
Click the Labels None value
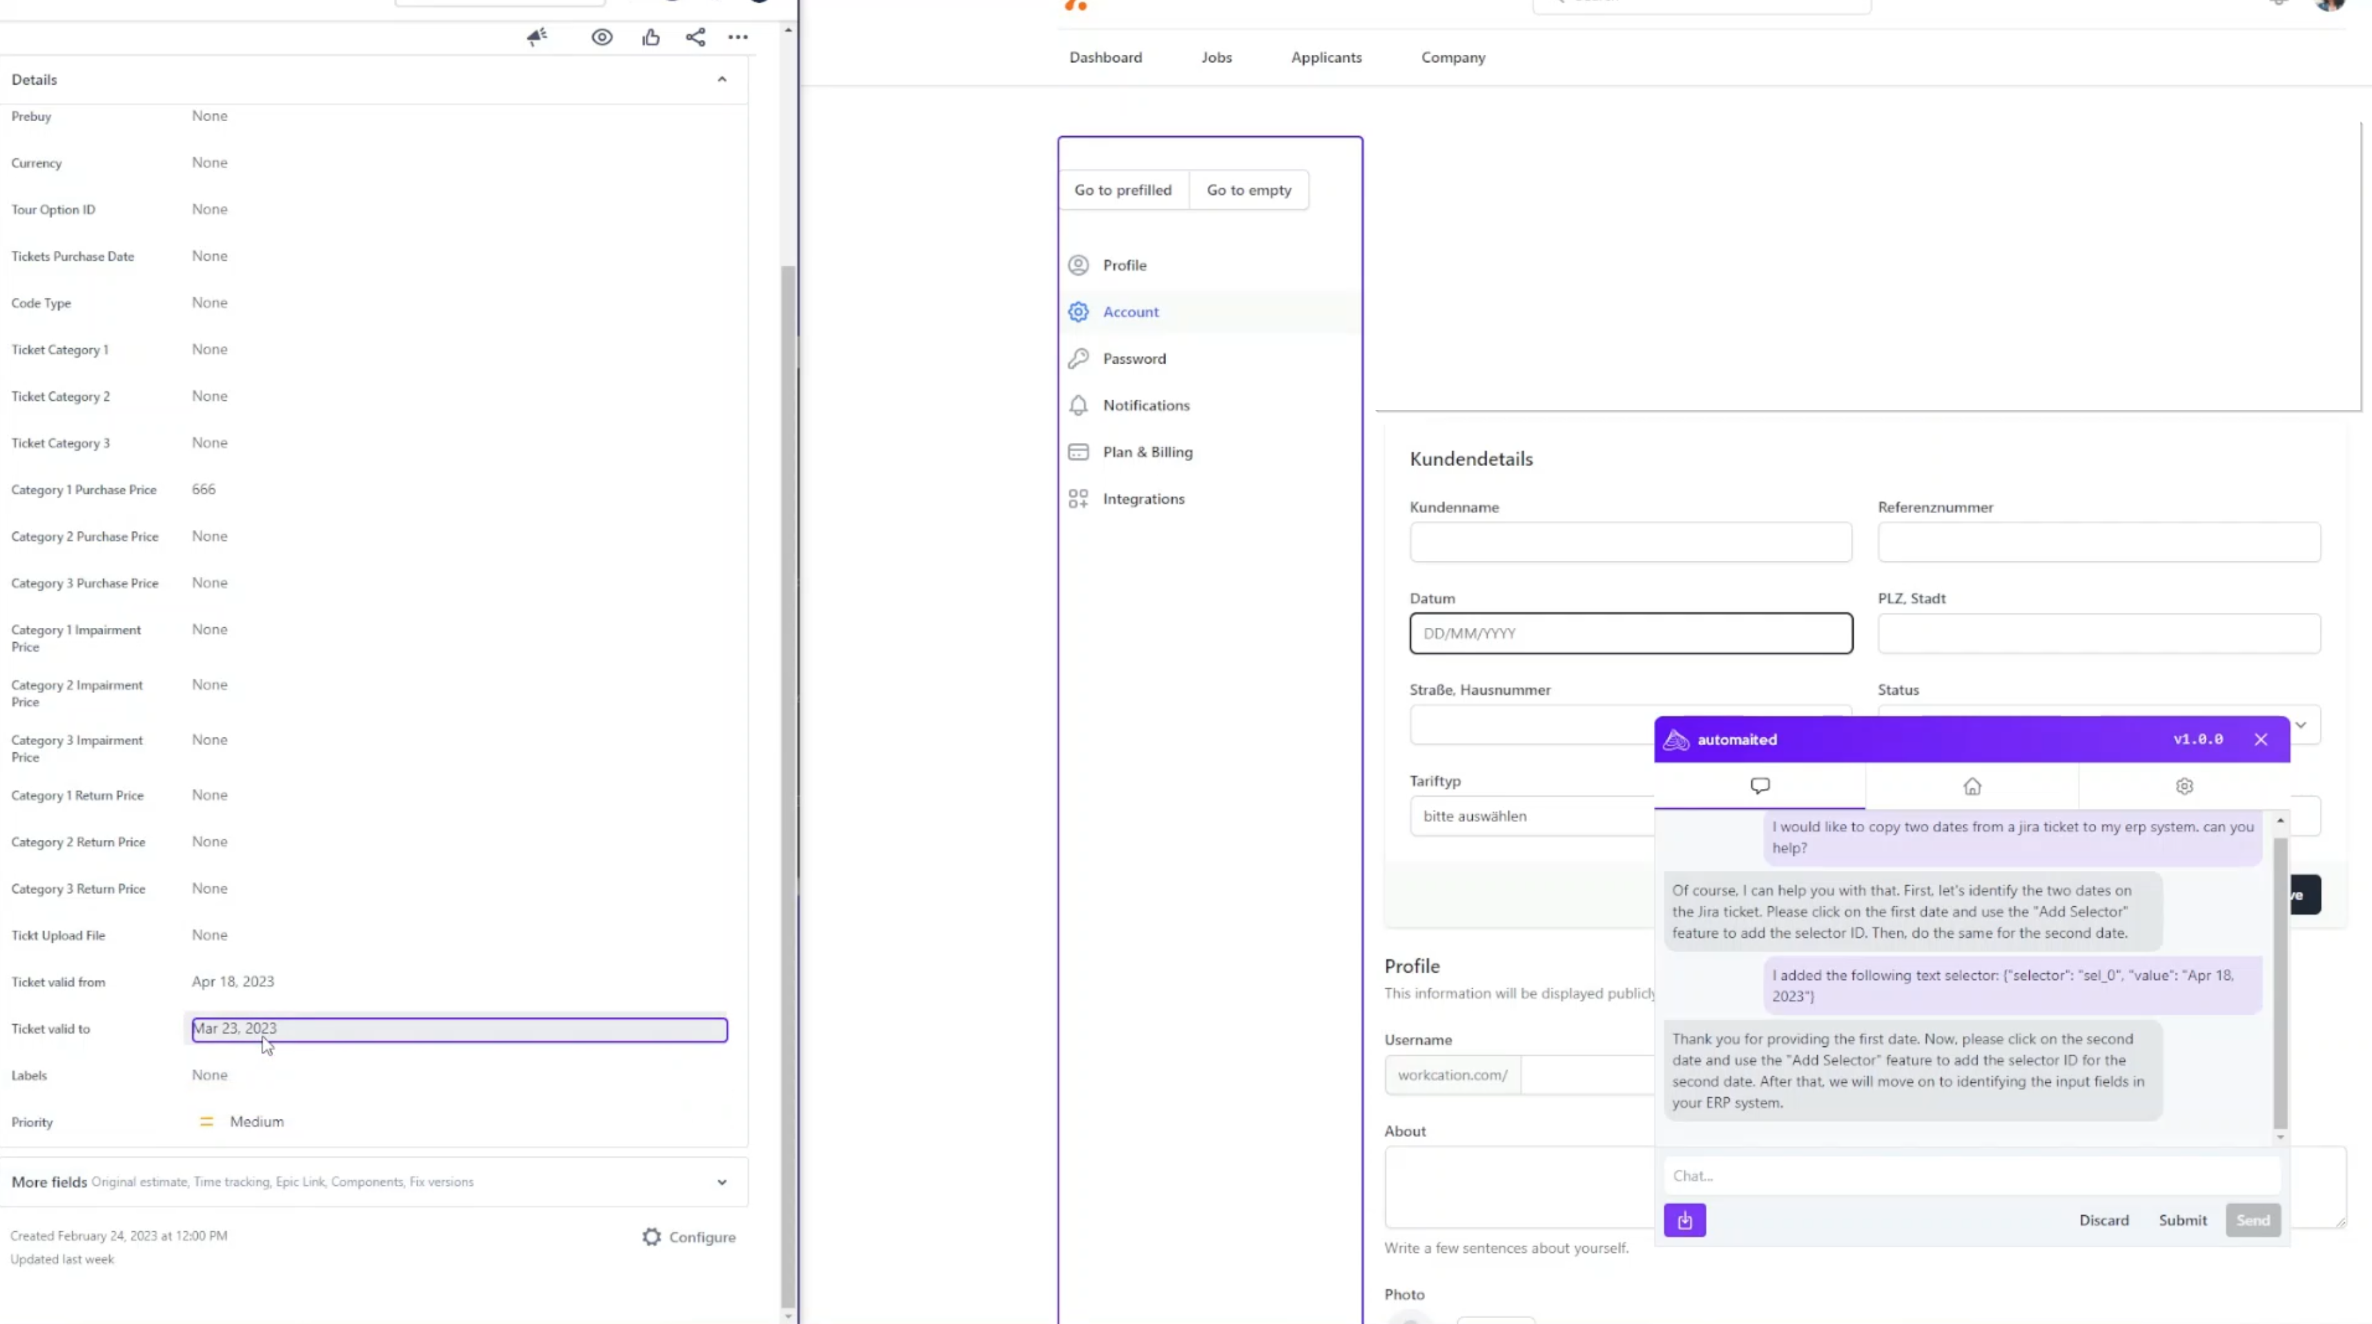[209, 1075]
